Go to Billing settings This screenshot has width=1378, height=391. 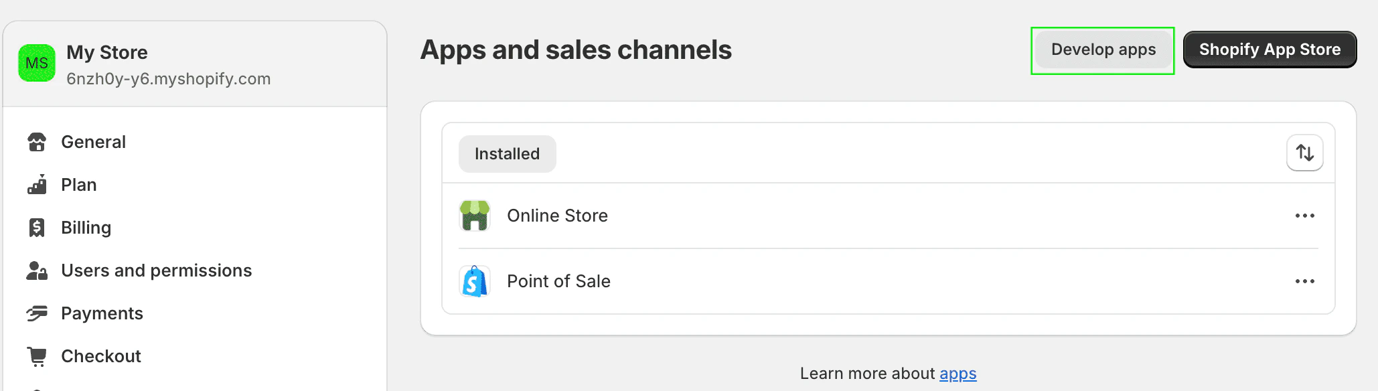click(86, 228)
